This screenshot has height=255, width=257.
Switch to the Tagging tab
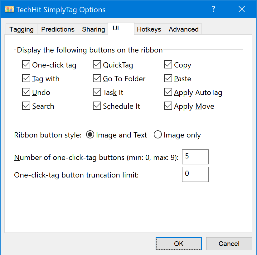22,29
